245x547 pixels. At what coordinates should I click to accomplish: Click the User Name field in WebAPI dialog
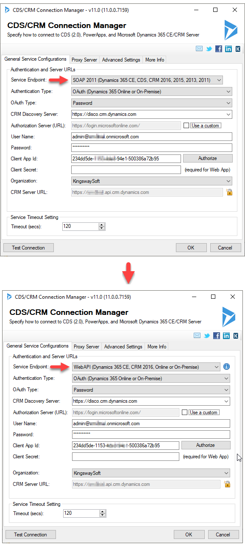pos(151,424)
